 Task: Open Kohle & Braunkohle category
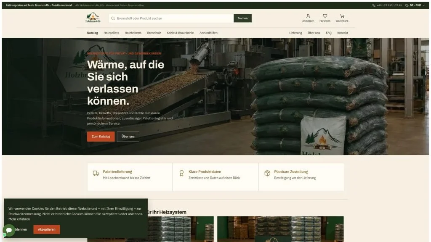(180, 33)
